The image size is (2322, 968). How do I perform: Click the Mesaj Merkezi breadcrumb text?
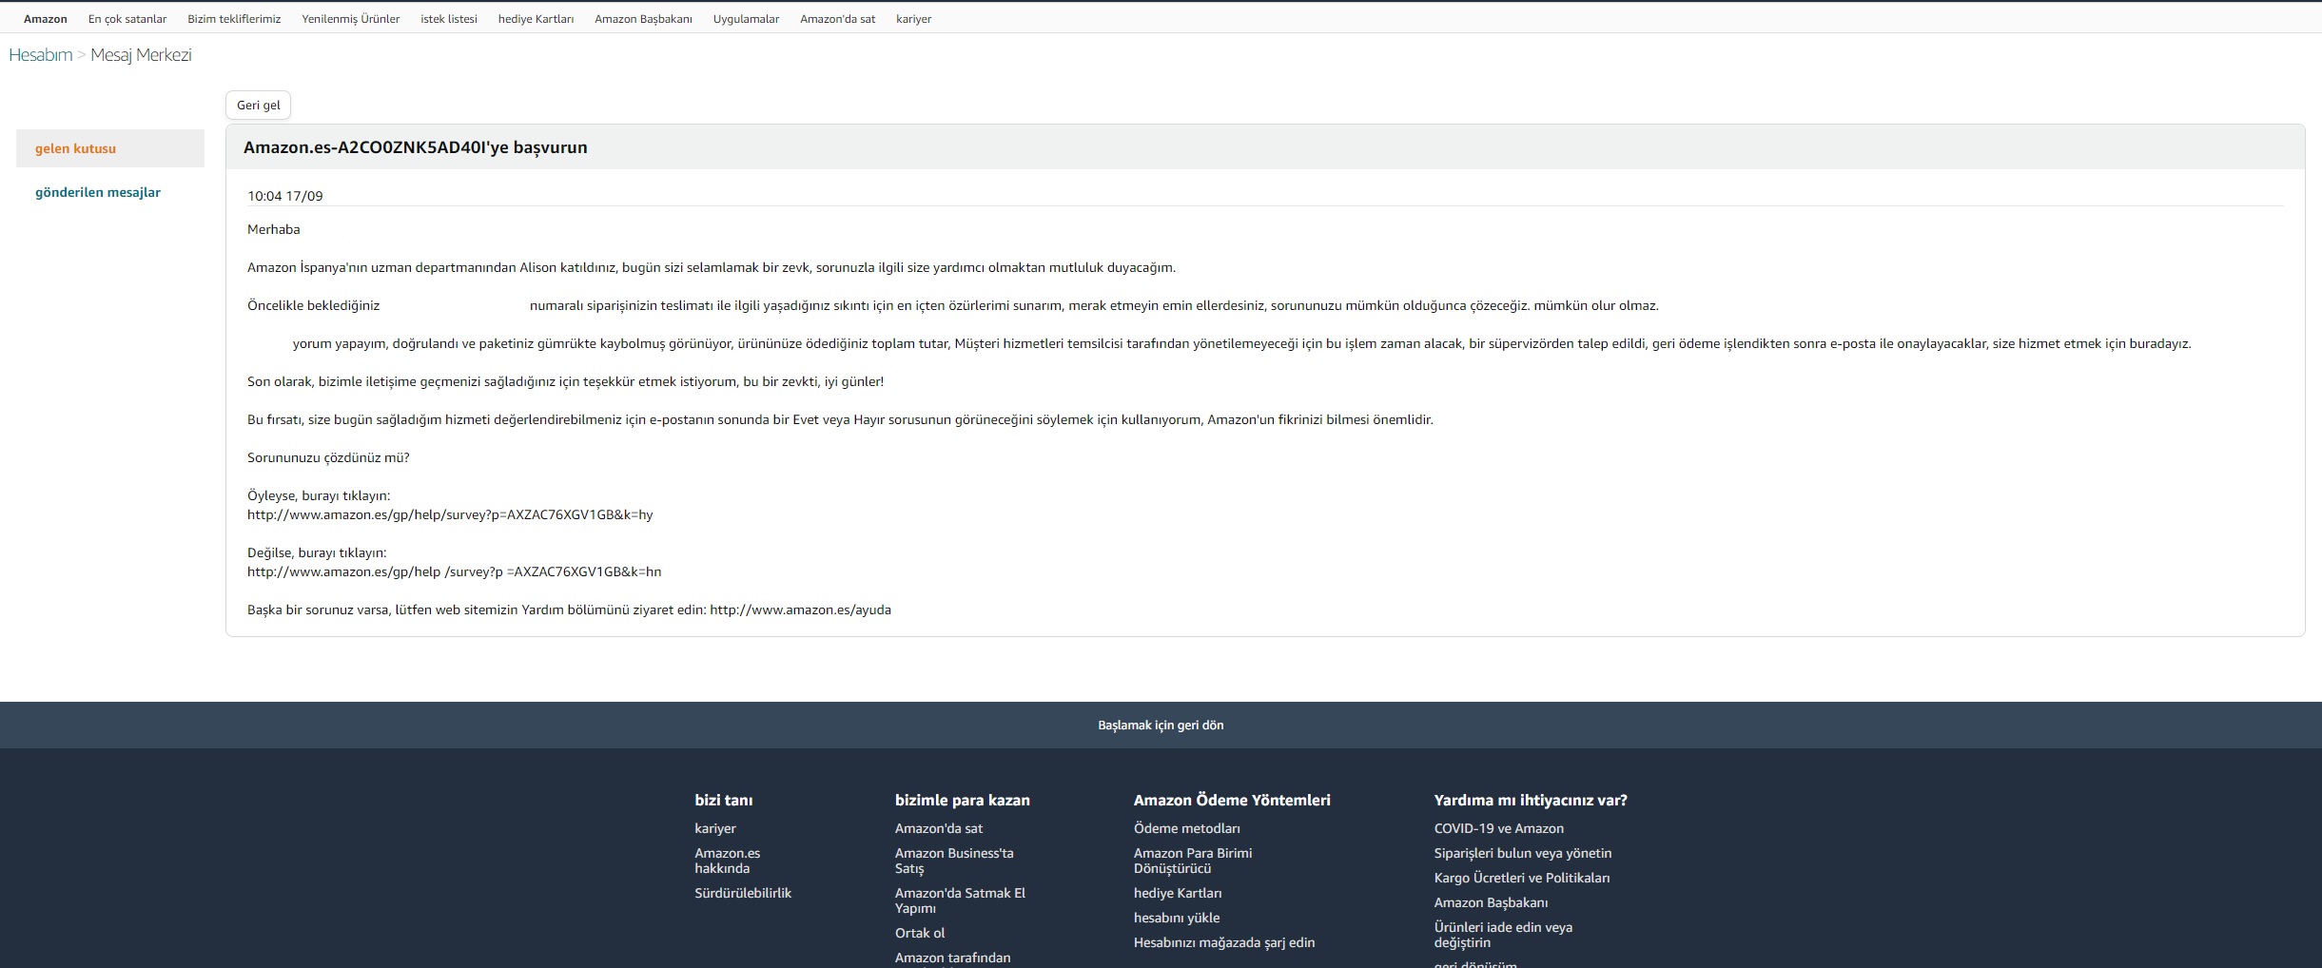(x=141, y=55)
